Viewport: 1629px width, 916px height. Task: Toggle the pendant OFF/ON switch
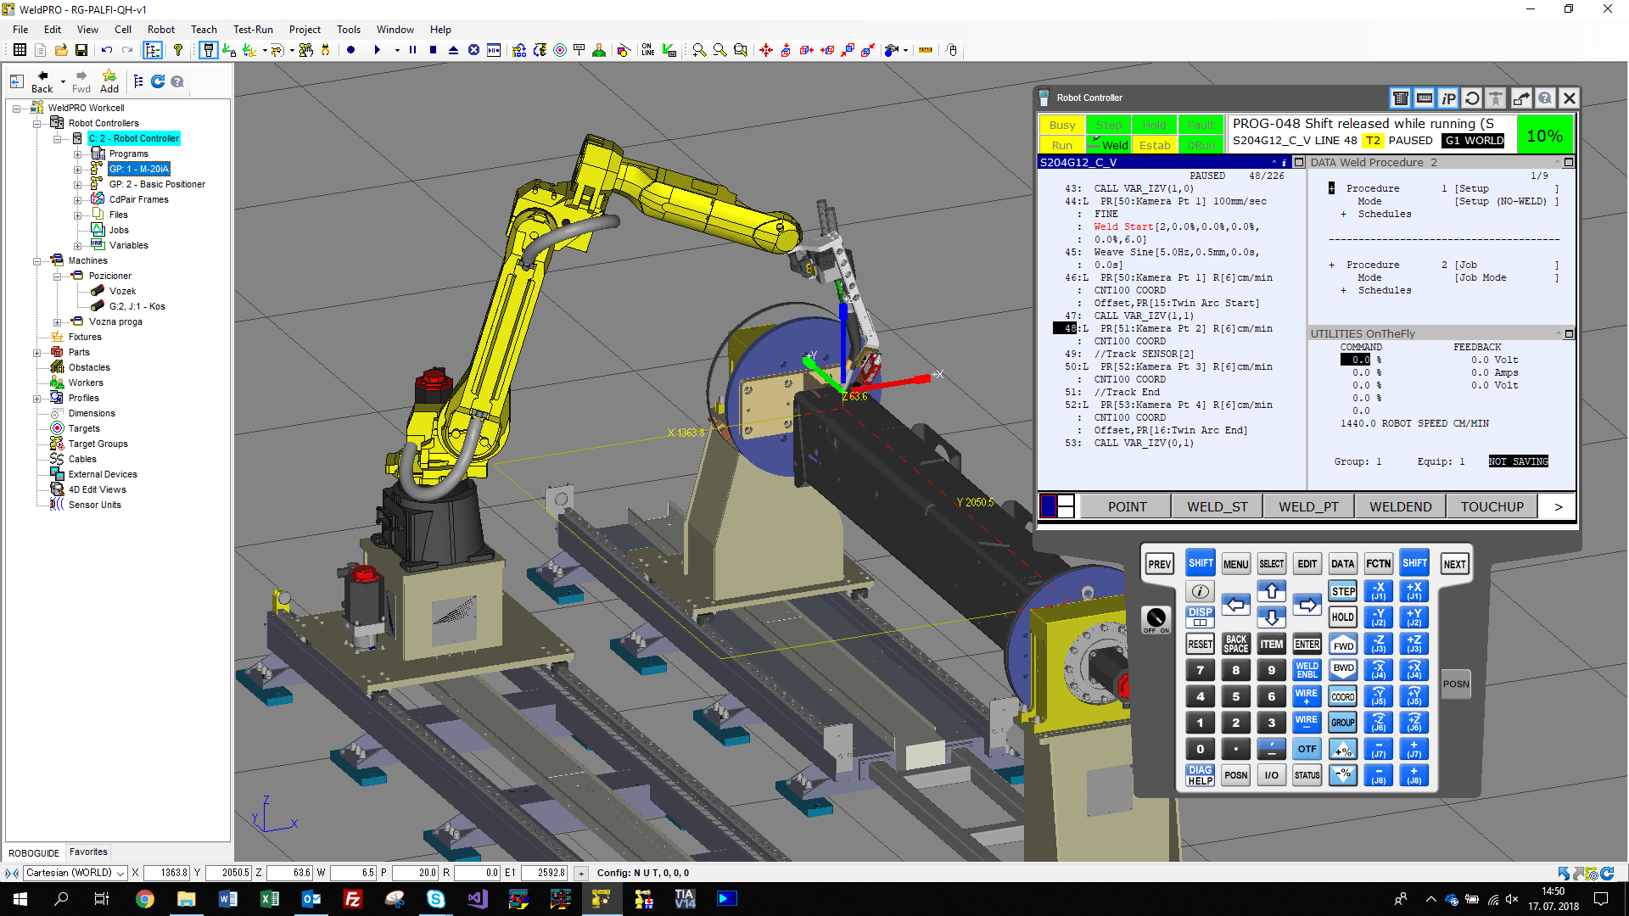1156,618
